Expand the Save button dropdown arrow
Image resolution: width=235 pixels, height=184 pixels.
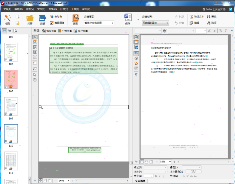point(138,20)
